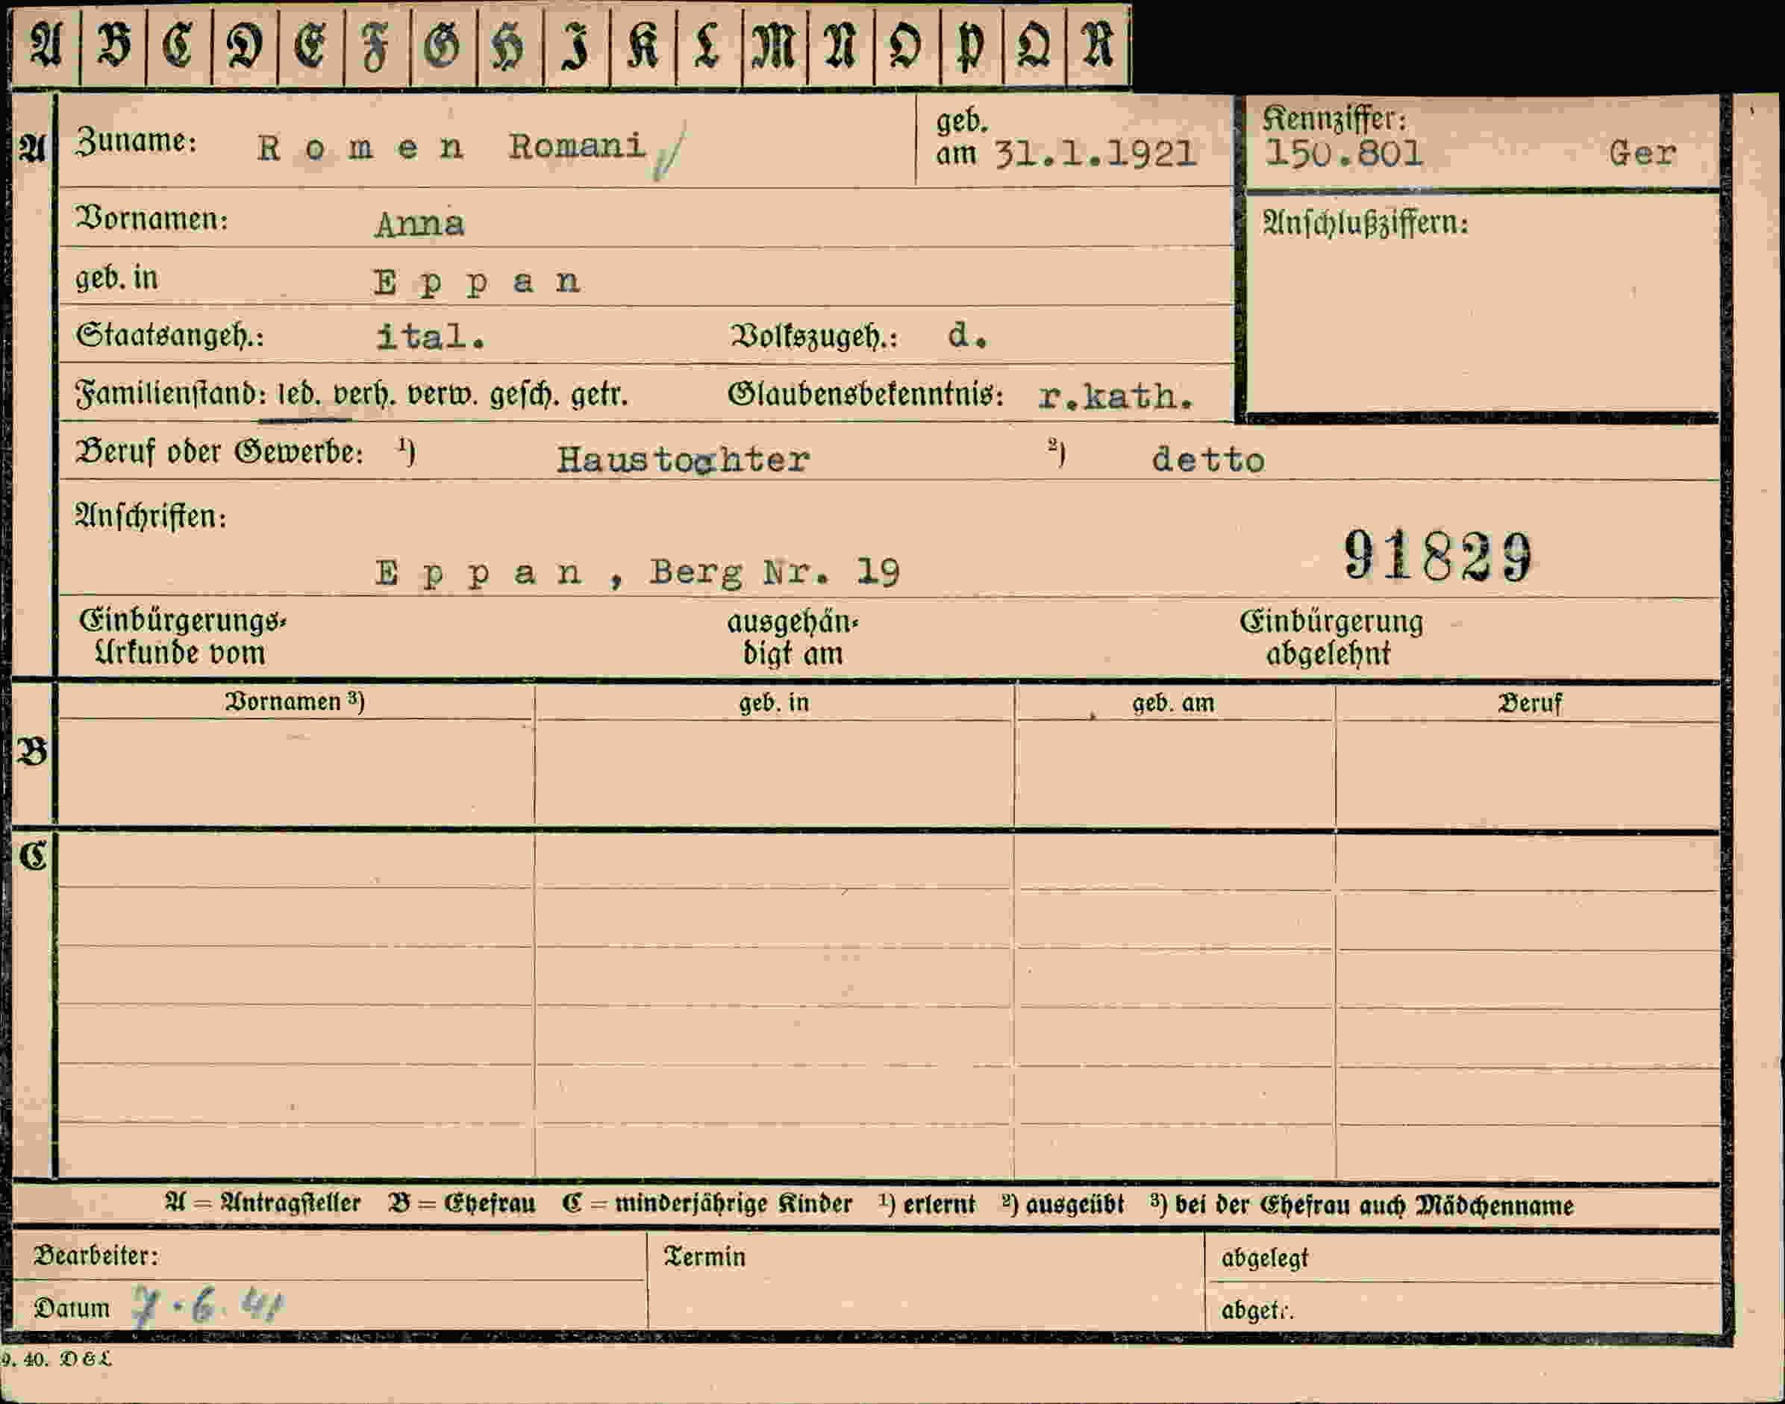Select the index tab letter M
Image resolution: width=1785 pixels, height=1404 pixels.
[x=775, y=47]
